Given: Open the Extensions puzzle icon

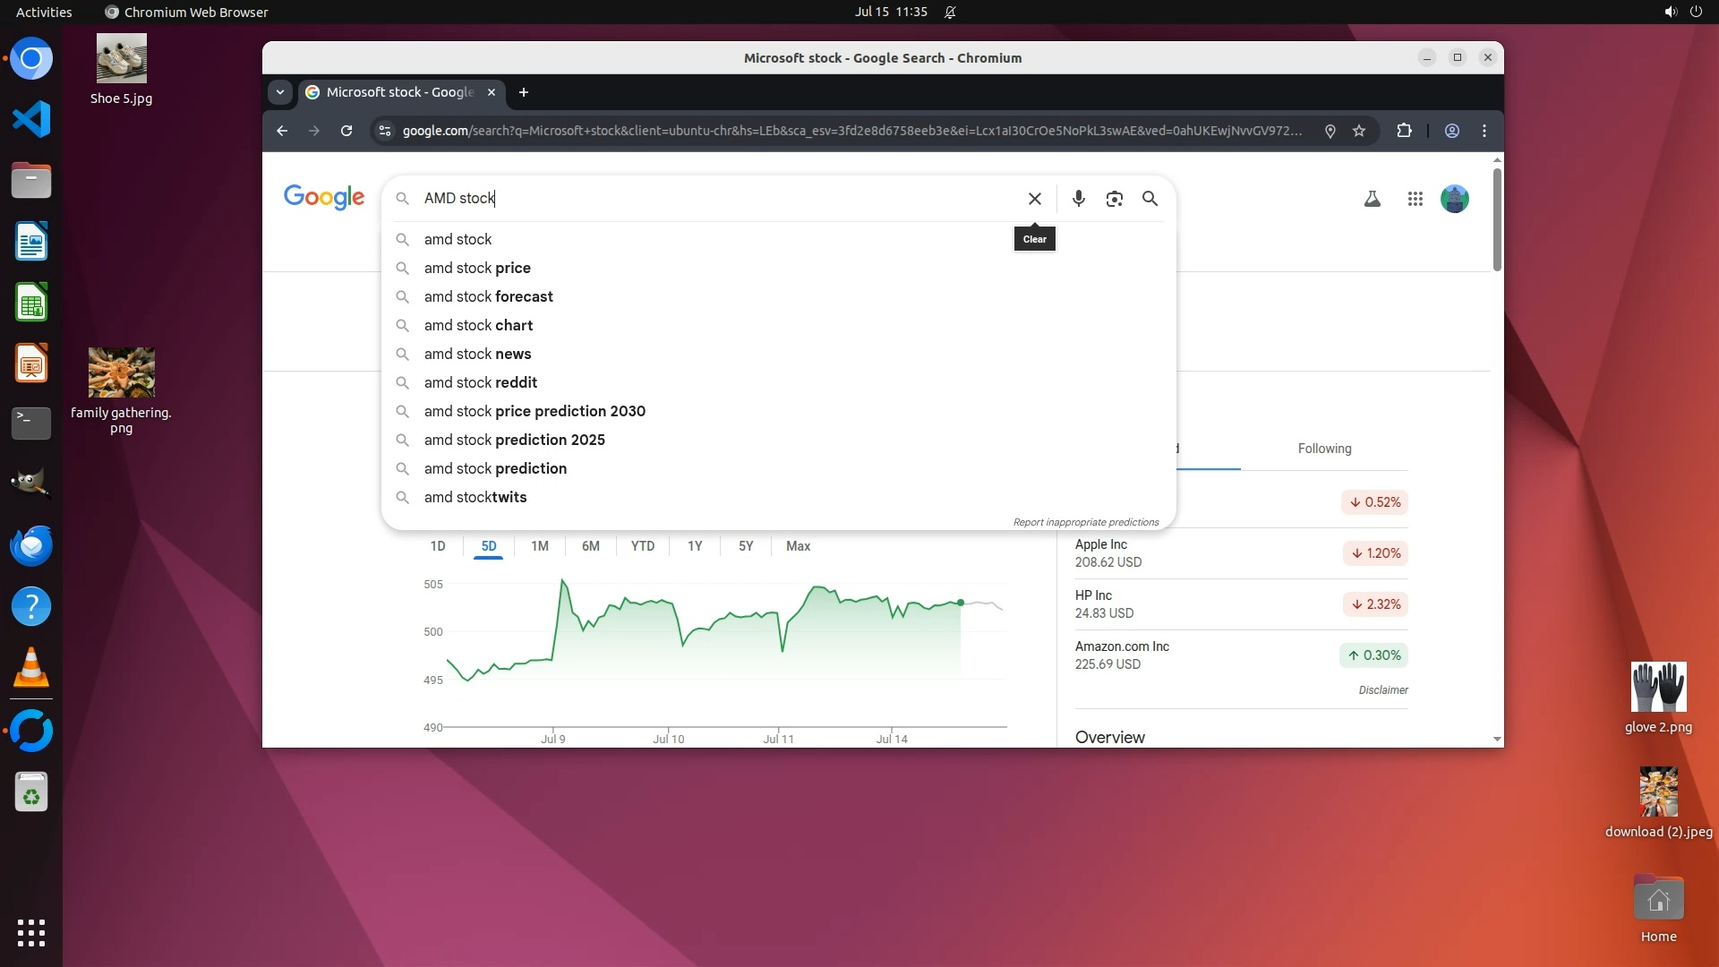Looking at the screenshot, I should tap(1404, 131).
